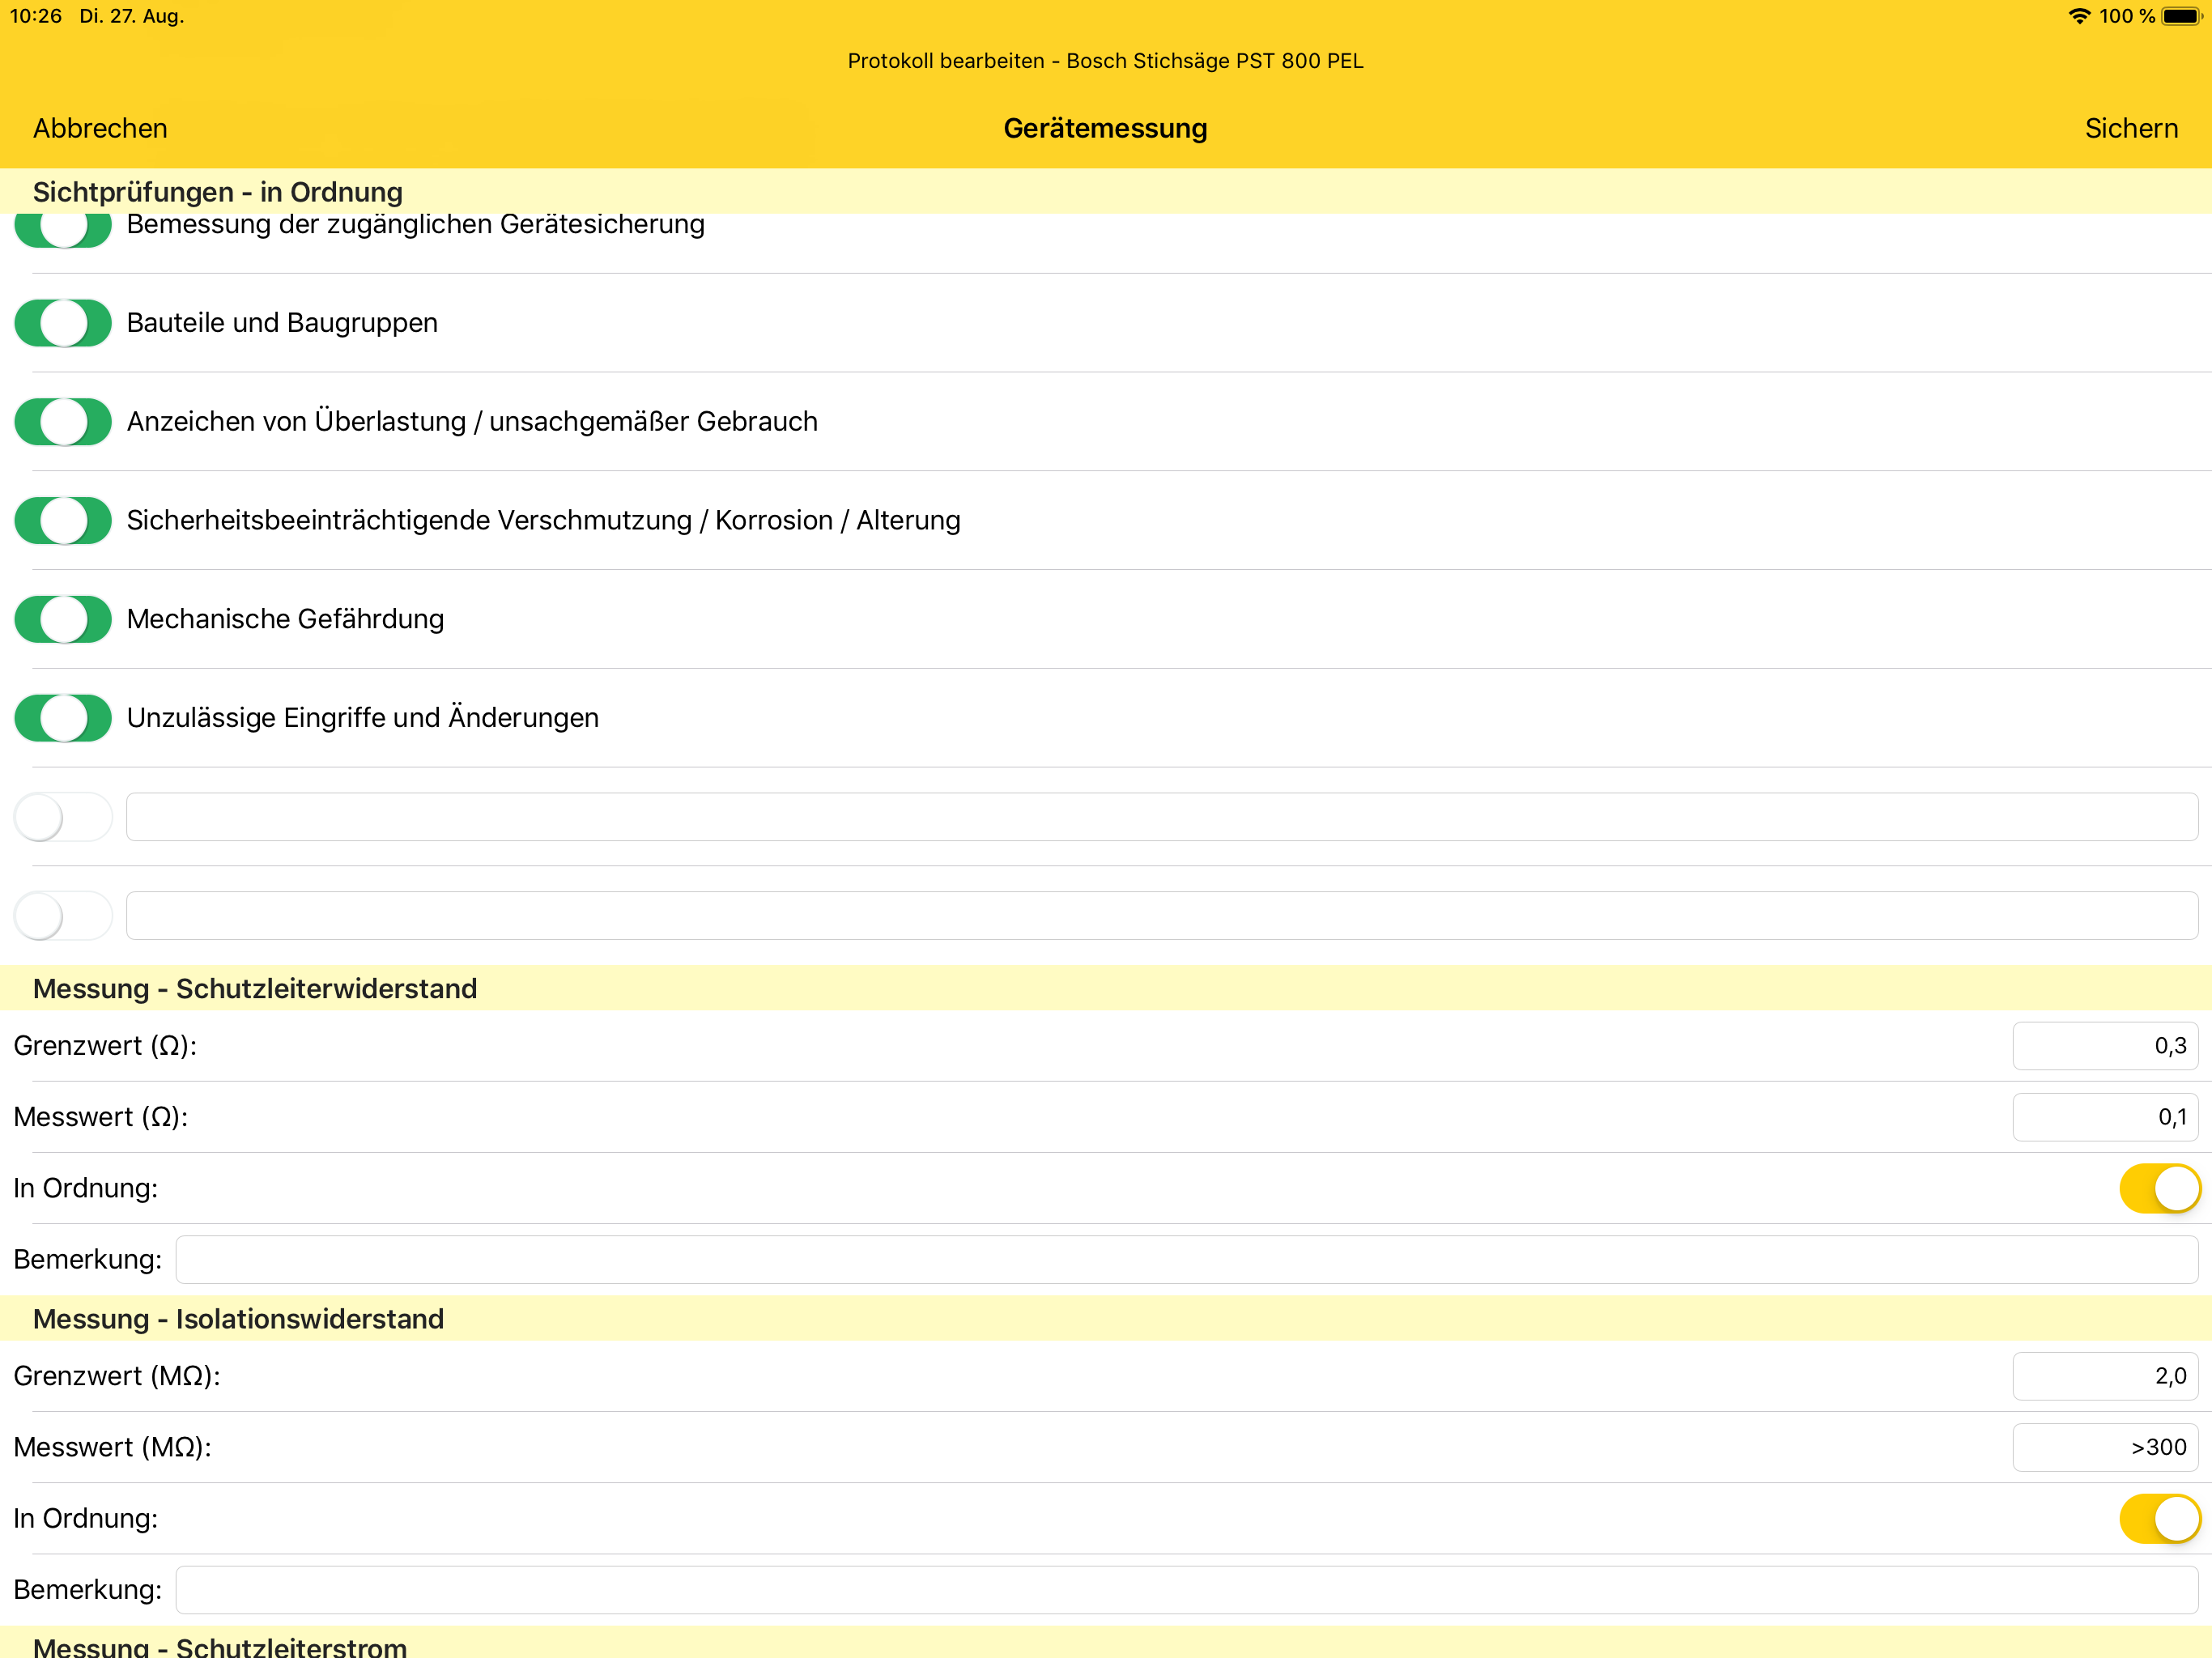Viewport: 2212px width, 1658px height.
Task: Click the Bemerkung field under Schutzleiterwiderstand
Action: point(1187,1259)
